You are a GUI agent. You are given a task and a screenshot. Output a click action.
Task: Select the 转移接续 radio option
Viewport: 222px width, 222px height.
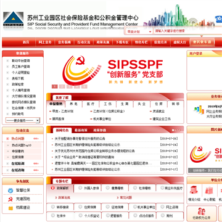tap(53, 207)
